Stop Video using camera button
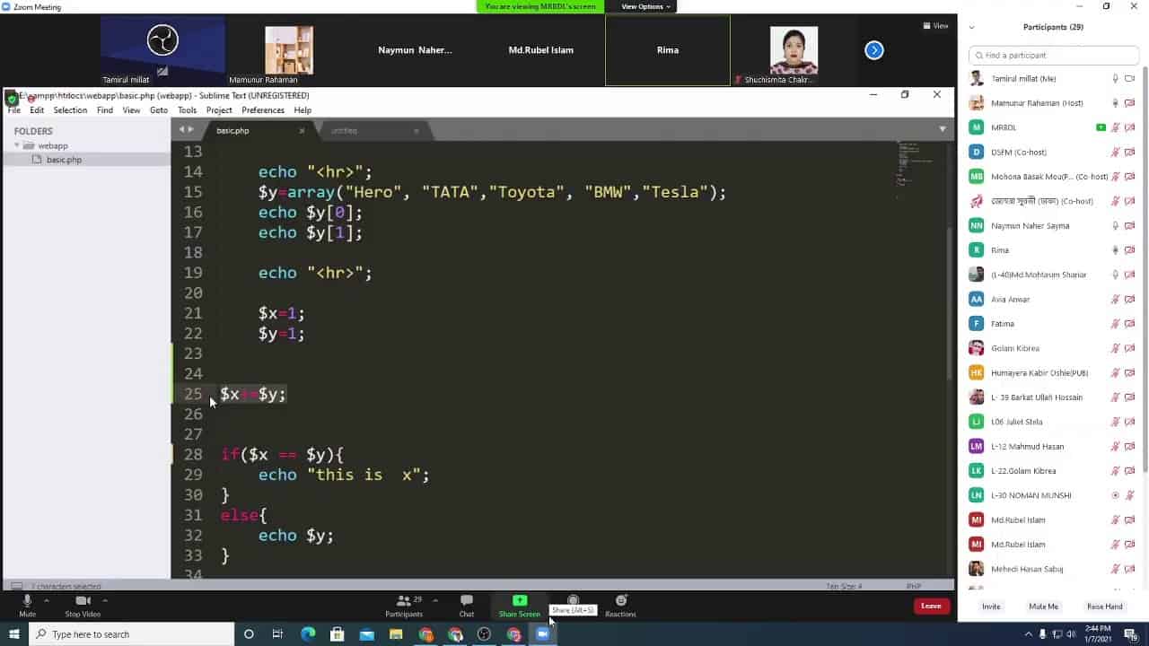Image resolution: width=1149 pixels, height=646 pixels. (x=83, y=601)
